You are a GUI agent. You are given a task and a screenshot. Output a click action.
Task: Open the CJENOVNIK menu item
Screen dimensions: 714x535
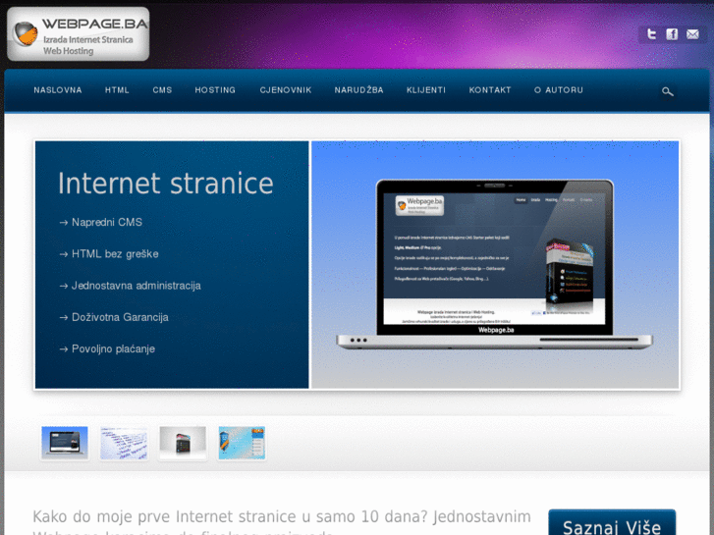[286, 90]
